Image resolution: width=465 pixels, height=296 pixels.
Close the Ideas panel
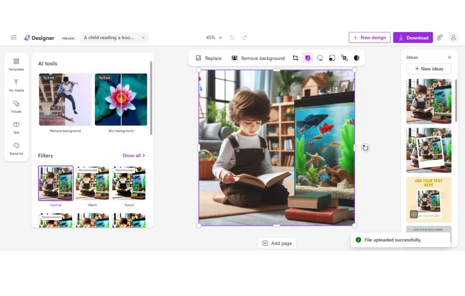point(449,57)
